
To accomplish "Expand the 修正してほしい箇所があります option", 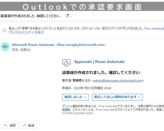I will click(117, 97).
